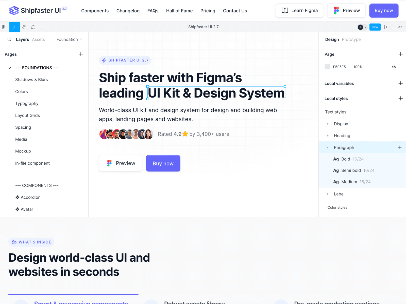Switch to the Assets tab
Image resolution: width=406 pixels, height=304 pixels.
click(x=38, y=40)
